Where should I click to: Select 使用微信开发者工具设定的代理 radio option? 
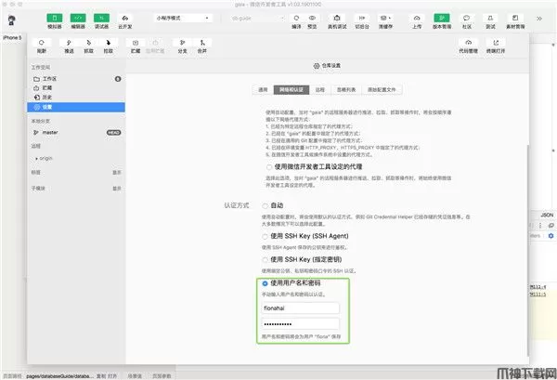point(269,167)
